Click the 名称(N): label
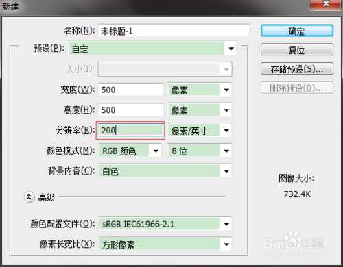 pyautogui.click(x=79, y=31)
